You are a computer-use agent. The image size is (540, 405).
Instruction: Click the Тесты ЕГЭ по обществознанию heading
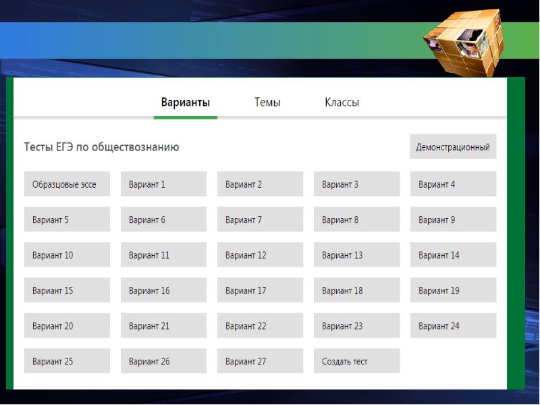102,147
